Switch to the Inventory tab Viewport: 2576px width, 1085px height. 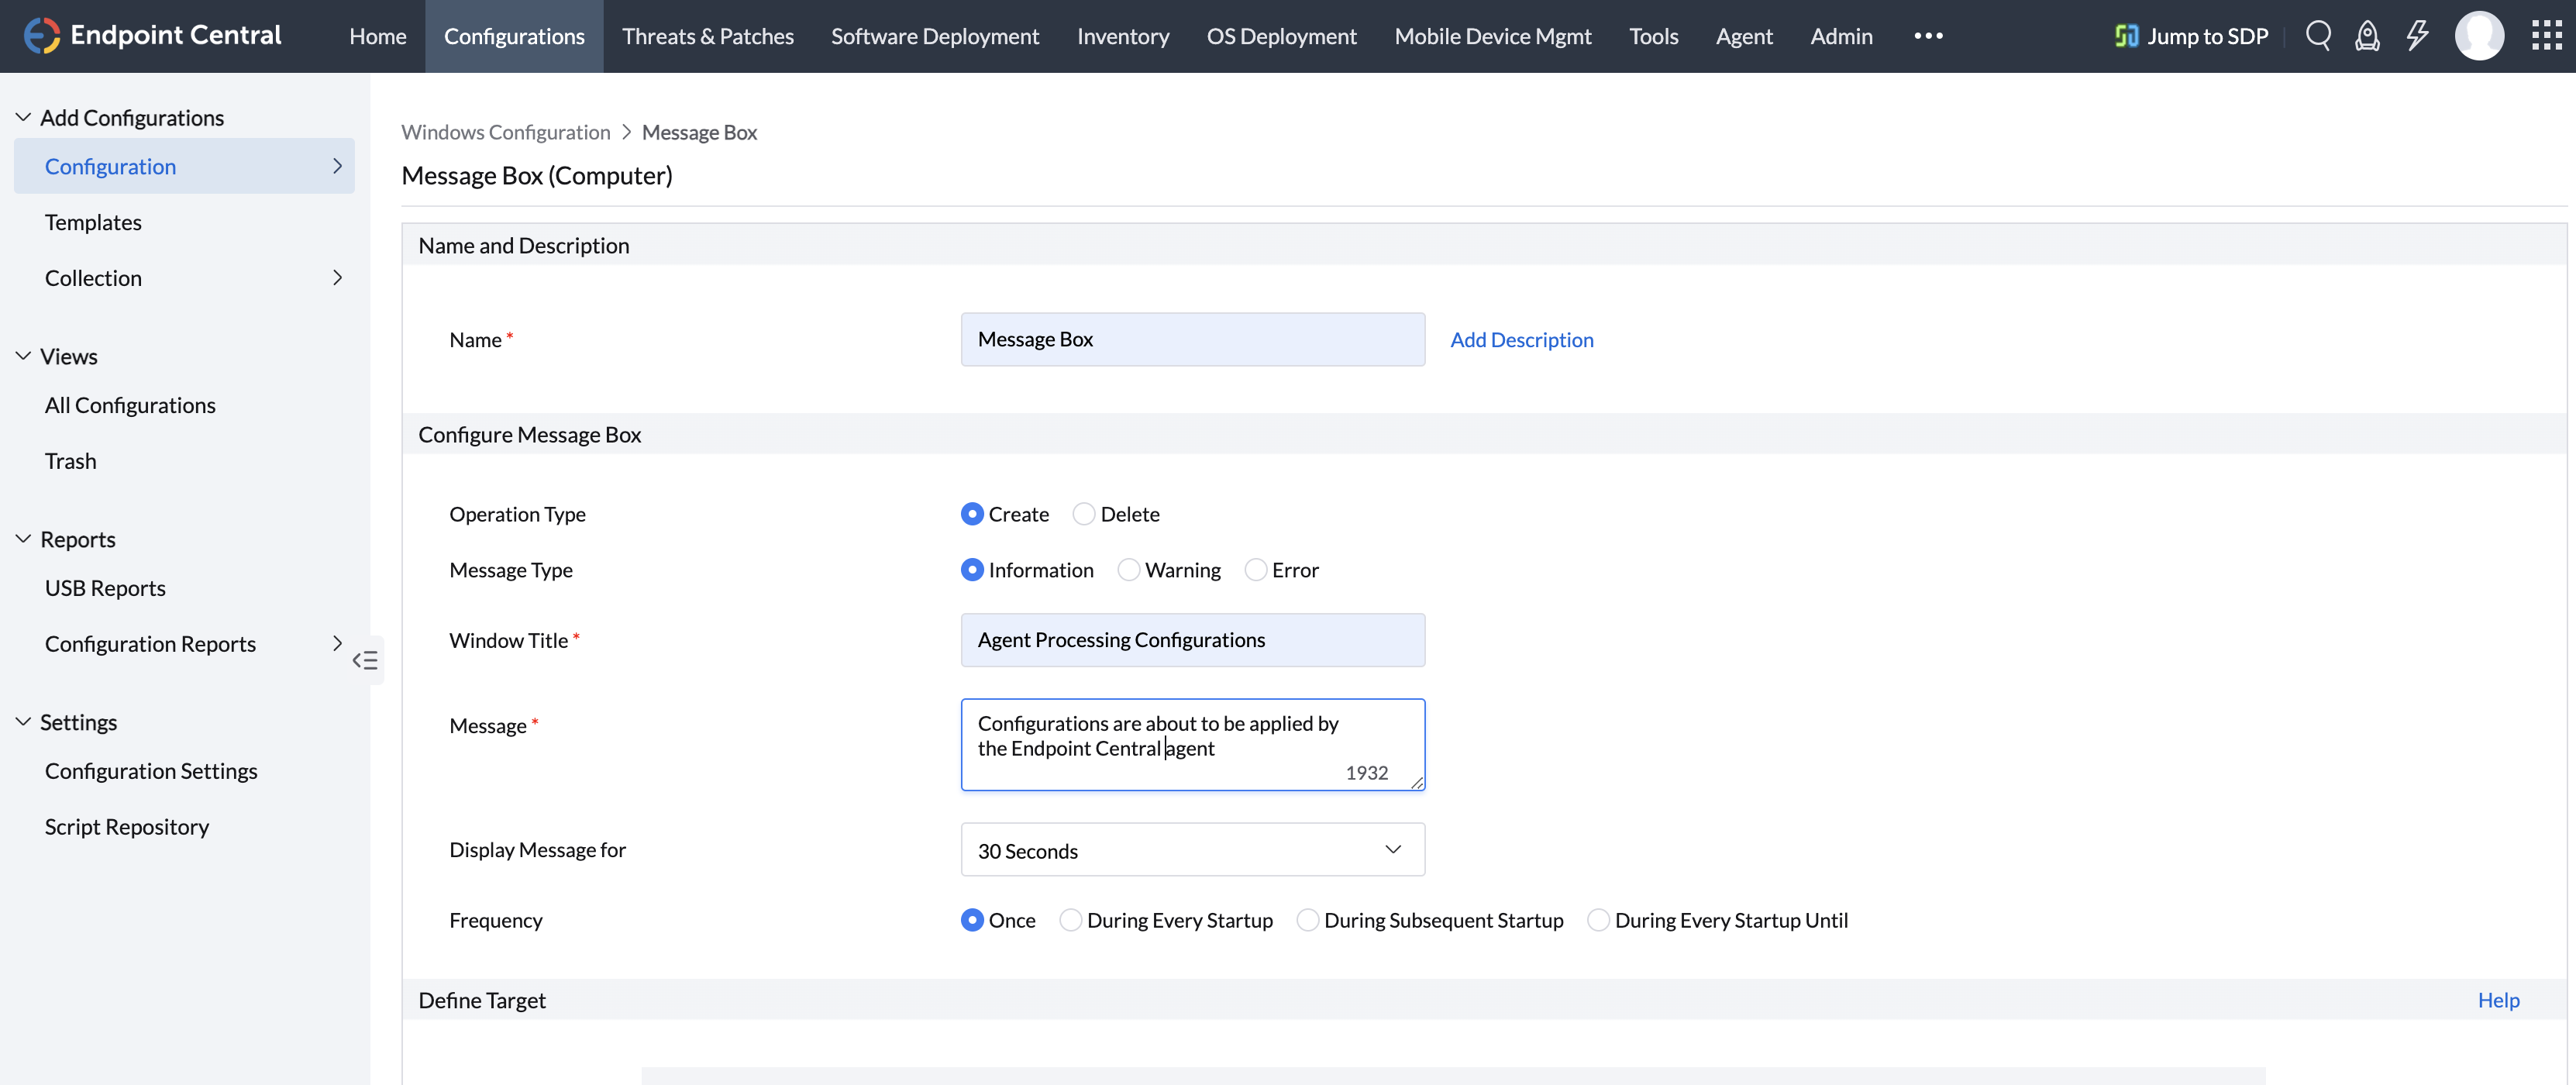(1122, 36)
